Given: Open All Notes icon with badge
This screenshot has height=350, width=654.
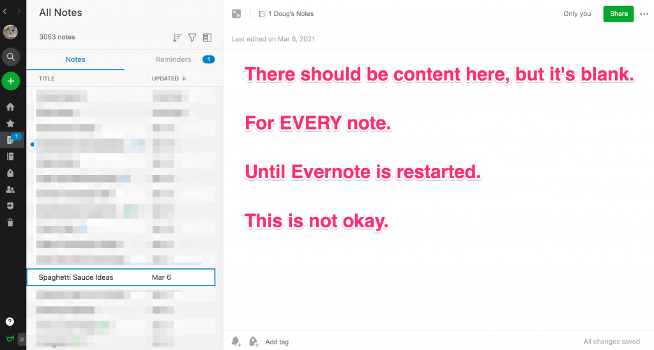Looking at the screenshot, I should [x=12, y=139].
